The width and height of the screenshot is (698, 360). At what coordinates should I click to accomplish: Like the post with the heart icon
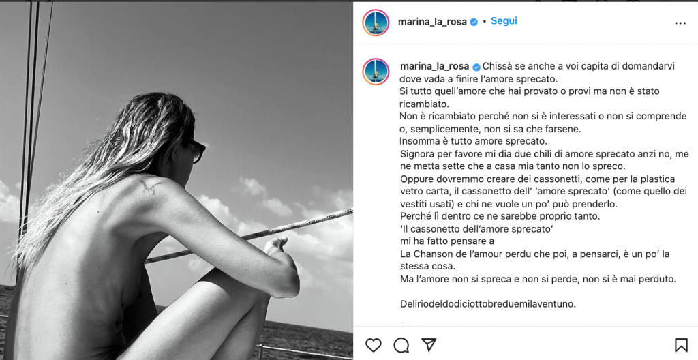(373, 345)
